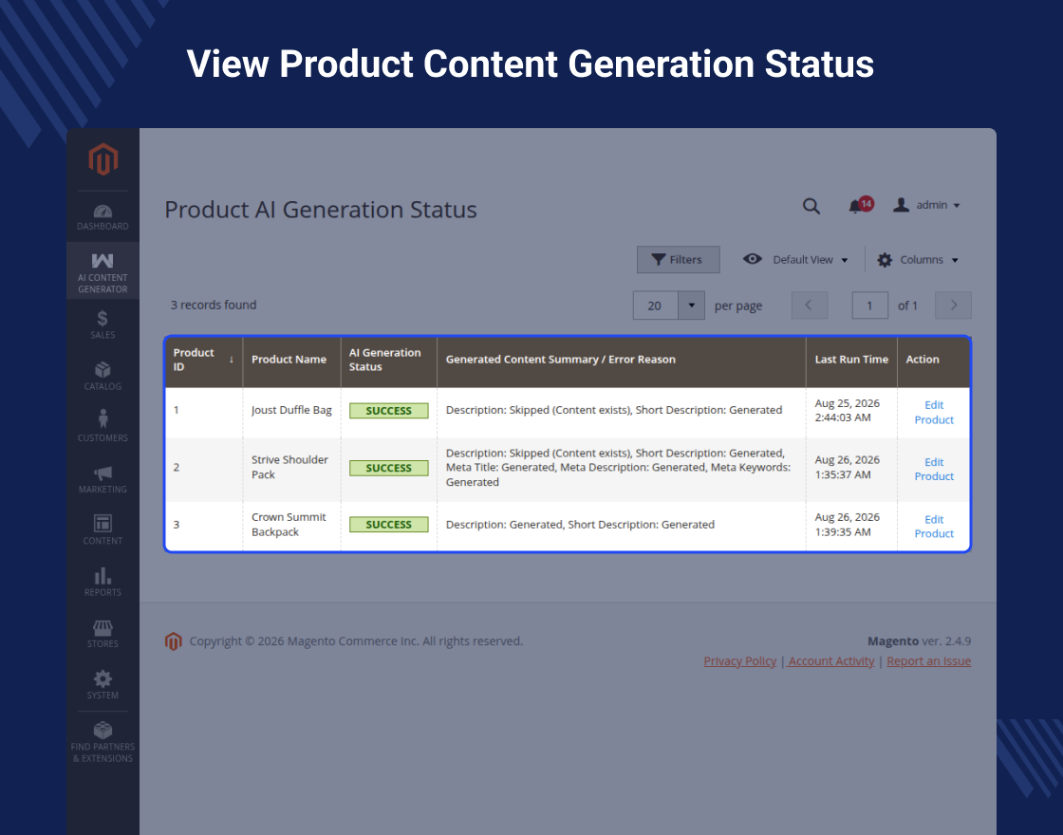Click the Aug 25, 2026 2:44:03 AM timestamp
The height and width of the screenshot is (835, 1063).
point(847,410)
